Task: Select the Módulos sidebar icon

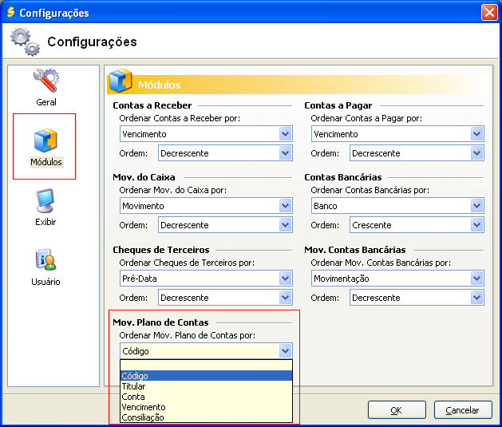Action: [x=45, y=147]
